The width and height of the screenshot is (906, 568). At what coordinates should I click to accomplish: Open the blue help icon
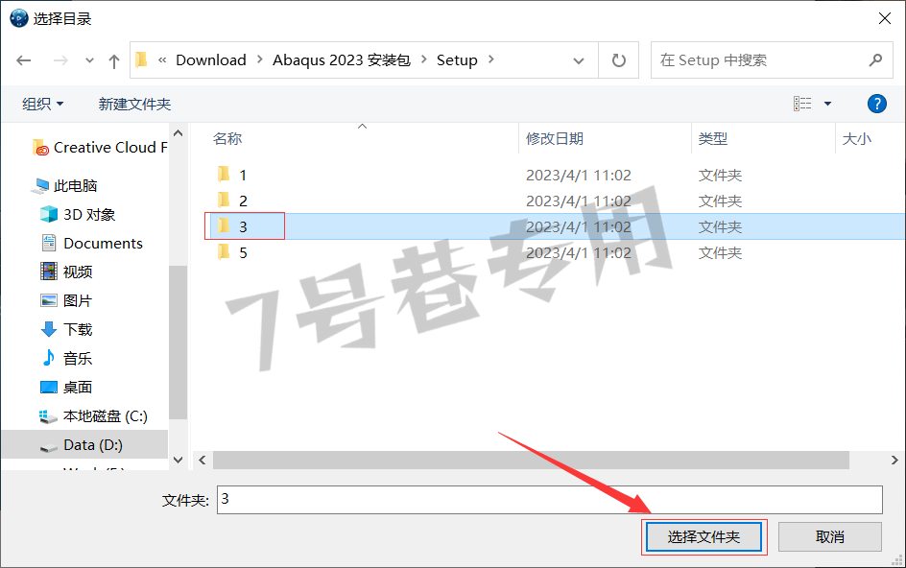pos(876,104)
